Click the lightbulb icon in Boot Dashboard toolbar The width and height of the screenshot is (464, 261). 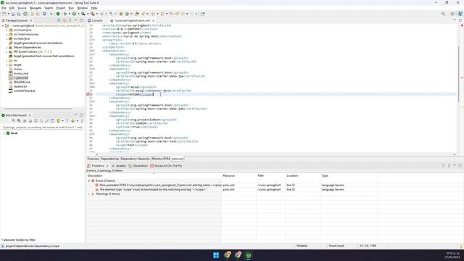point(58,121)
